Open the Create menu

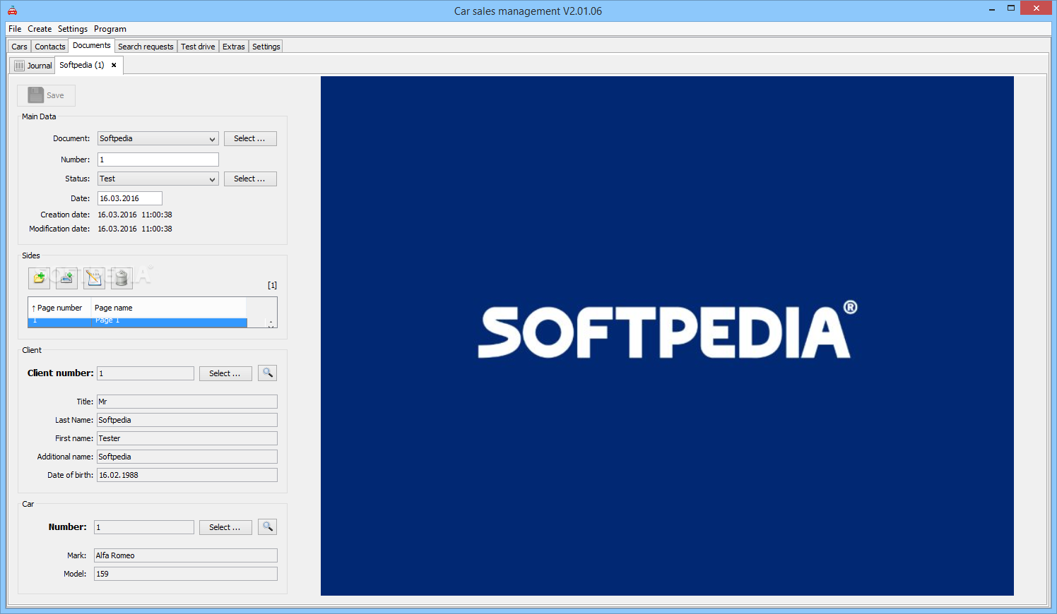point(40,29)
